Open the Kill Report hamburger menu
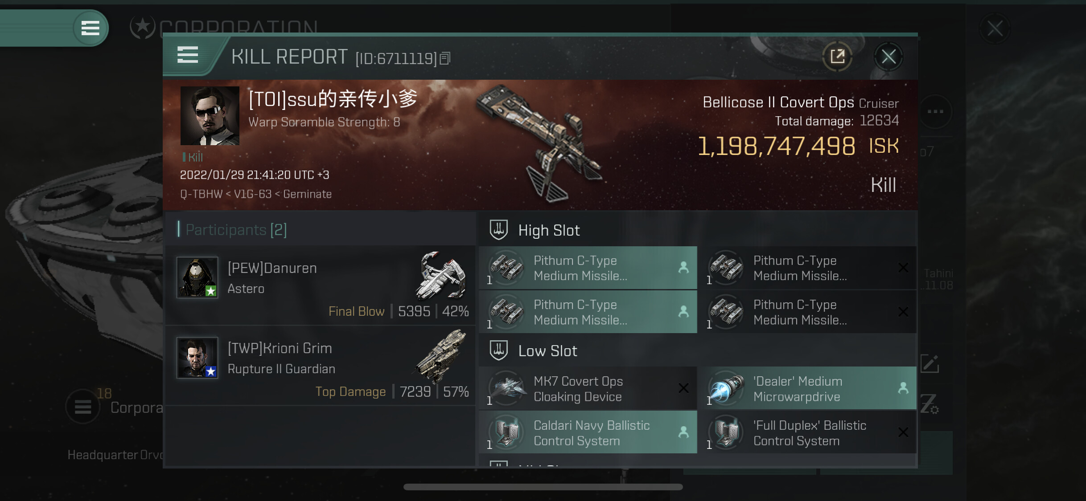Viewport: 1086px width, 501px height. [x=188, y=55]
